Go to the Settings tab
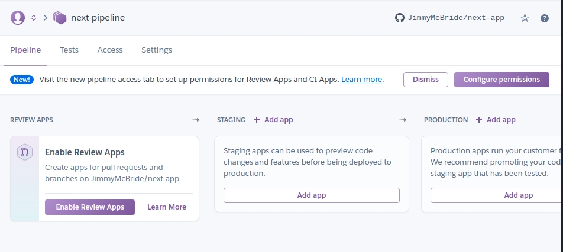The height and width of the screenshot is (252, 563). [157, 50]
